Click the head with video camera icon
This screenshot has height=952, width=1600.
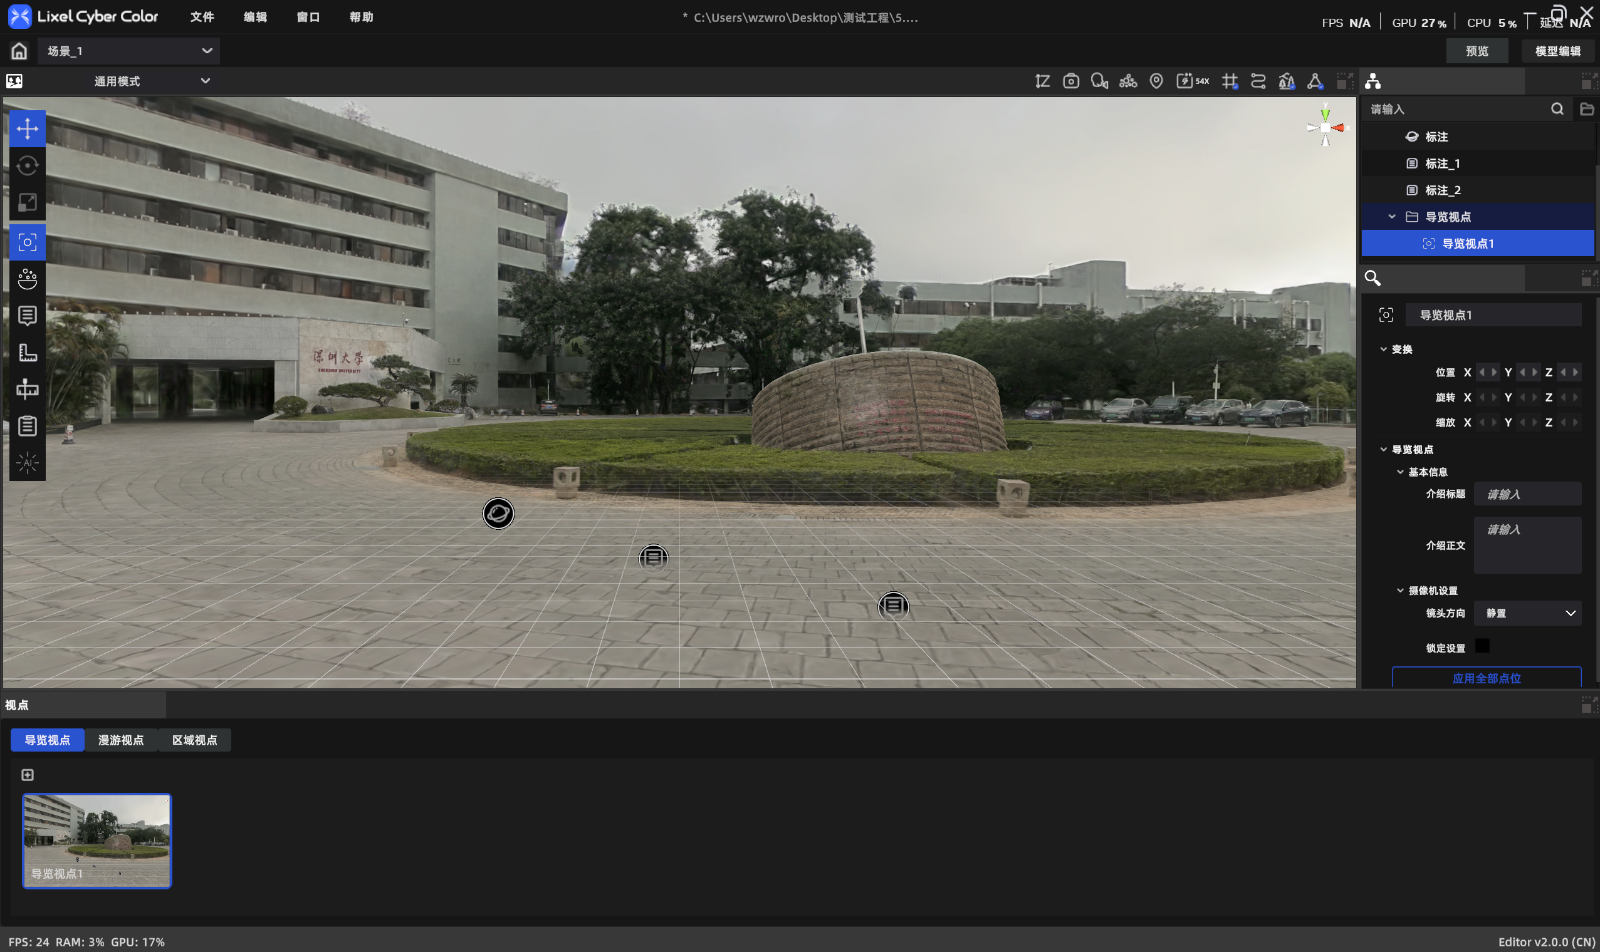click(x=1099, y=81)
